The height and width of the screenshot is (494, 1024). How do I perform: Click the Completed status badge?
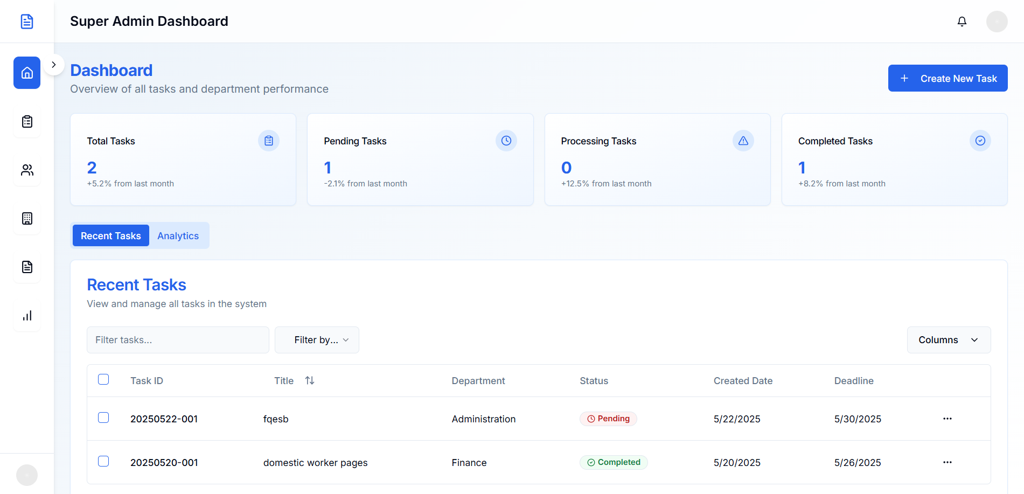point(614,462)
